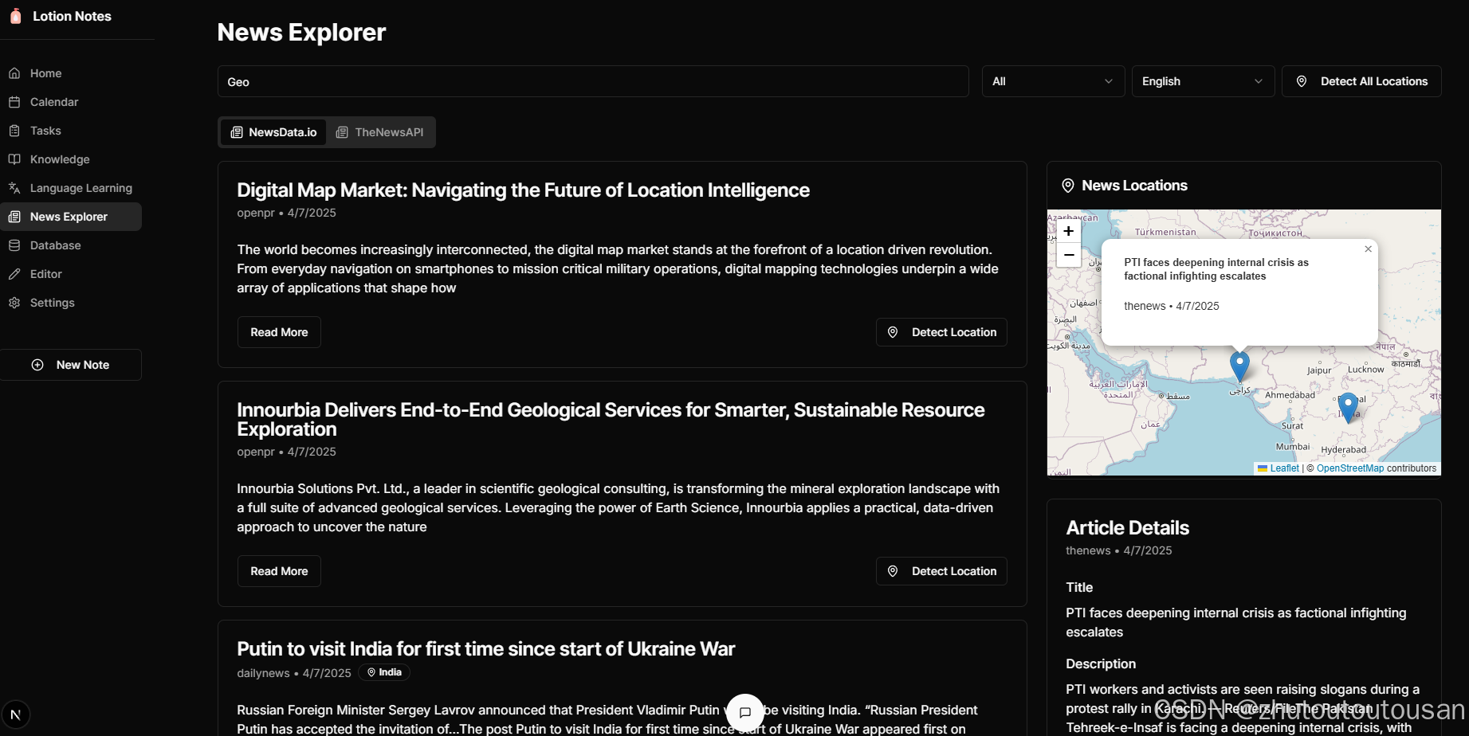Open the Settings page
Image resolution: width=1469 pixels, height=736 pixels.
coord(71,303)
